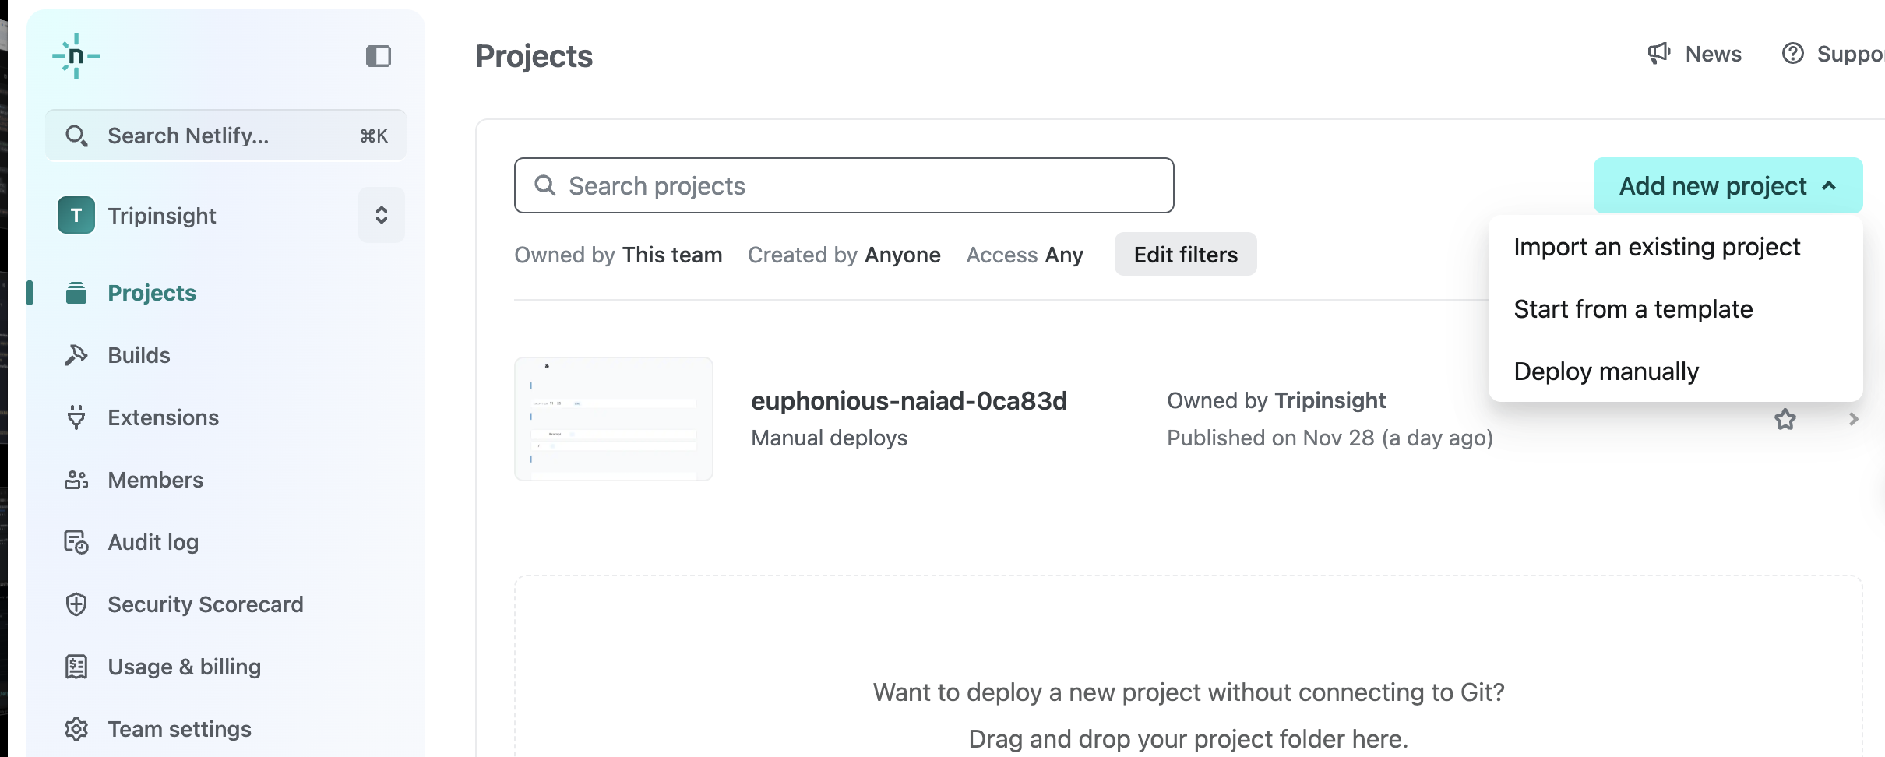Image resolution: width=1885 pixels, height=757 pixels.
Task: Collapse the sidebar panel toggle
Action: [379, 56]
